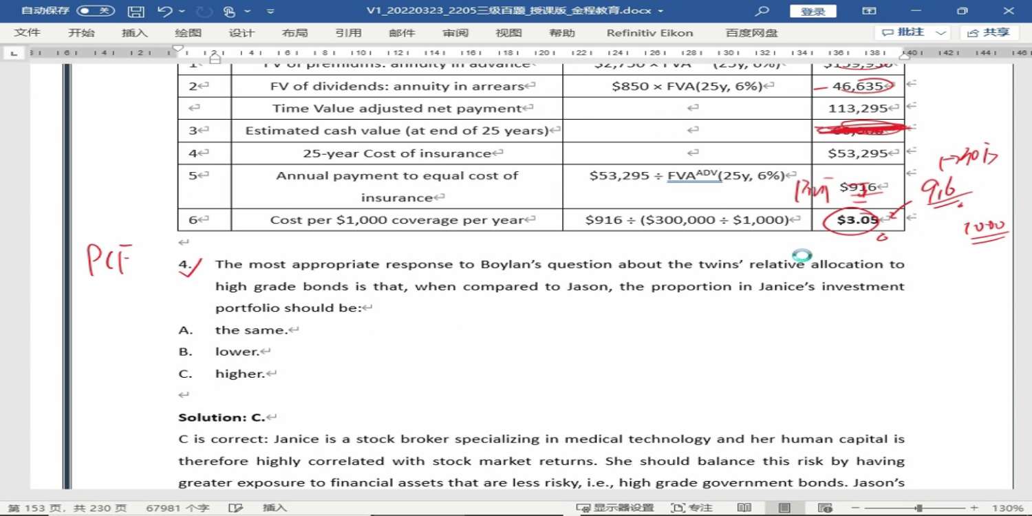Click answer option 'the same.'
This screenshot has height=516, width=1032.
point(250,330)
